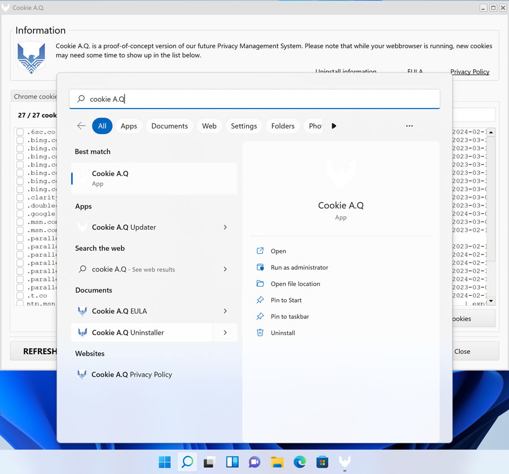509x474 pixels.
Task: Click the Cookie A.Q EULA document icon
Action: click(x=83, y=311)
